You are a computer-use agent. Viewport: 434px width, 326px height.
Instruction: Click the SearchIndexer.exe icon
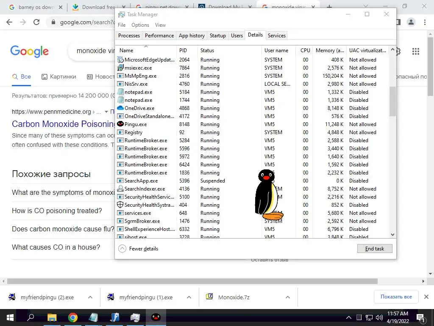pyautogui.click(x=120, y=188)
